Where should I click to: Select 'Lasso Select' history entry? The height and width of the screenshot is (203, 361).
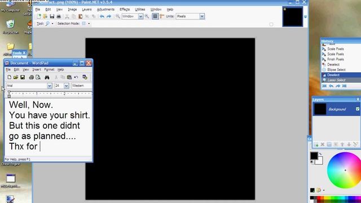click(x=341, y=80)
